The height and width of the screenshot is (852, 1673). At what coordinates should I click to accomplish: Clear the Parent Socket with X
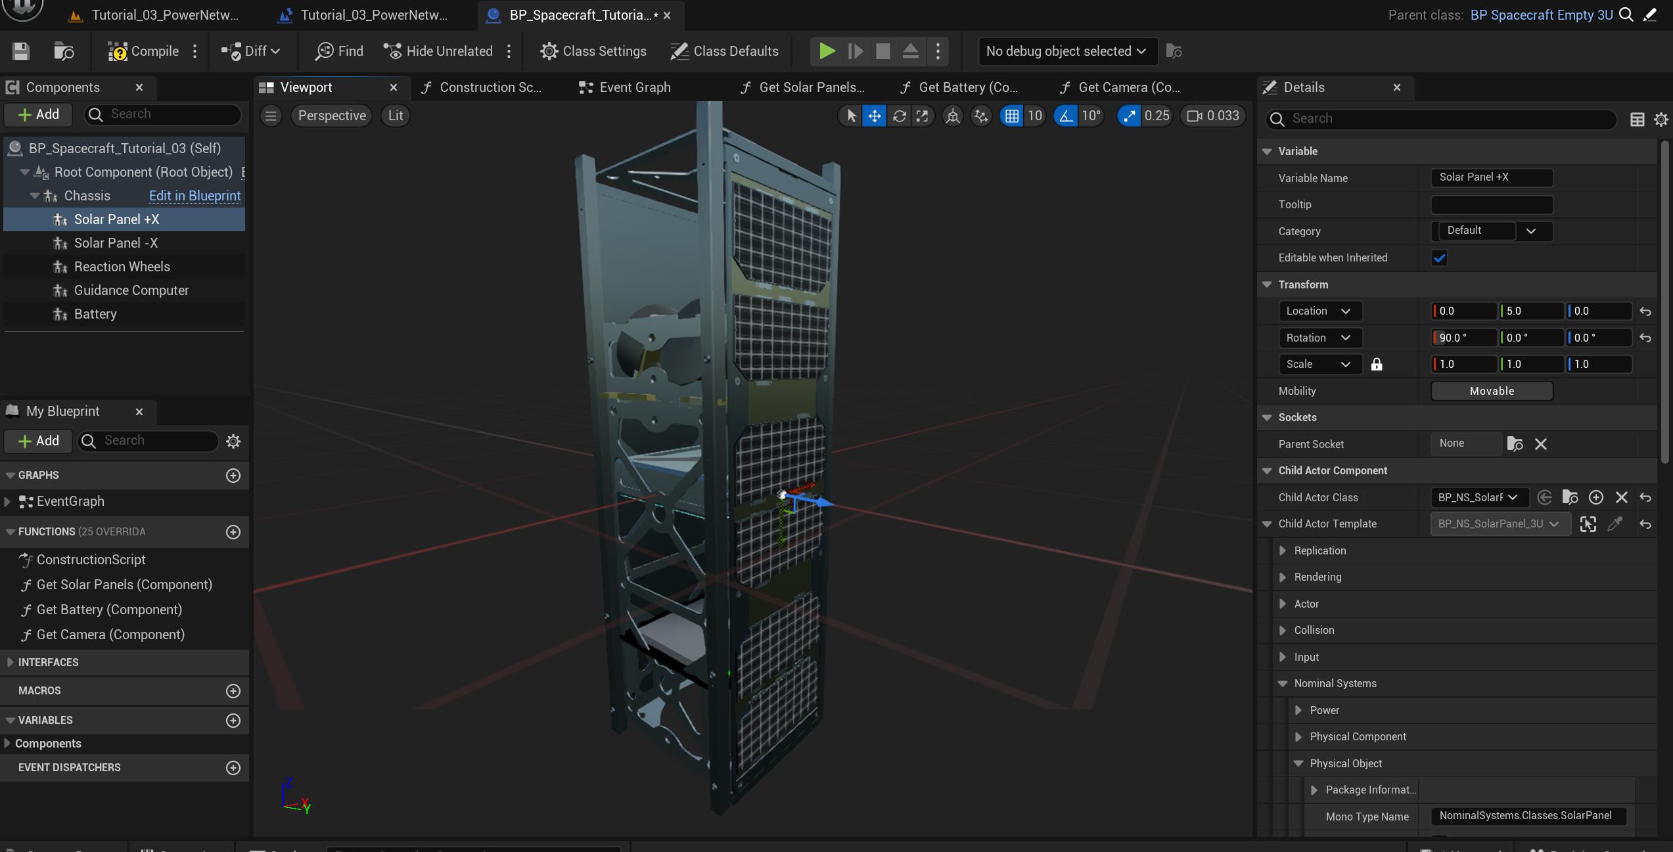(x=1541, y=445)
